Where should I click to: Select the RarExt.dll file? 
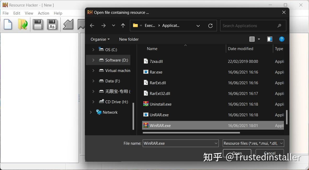click(x=158, y=83)
